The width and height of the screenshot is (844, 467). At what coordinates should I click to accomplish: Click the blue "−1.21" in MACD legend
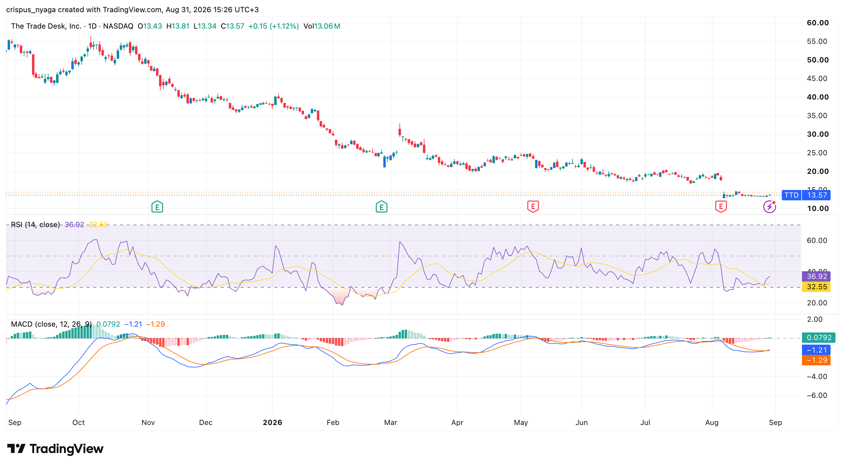coord(133,324)
